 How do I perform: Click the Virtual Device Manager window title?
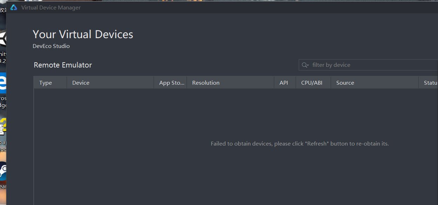click(x=51, y=7)
